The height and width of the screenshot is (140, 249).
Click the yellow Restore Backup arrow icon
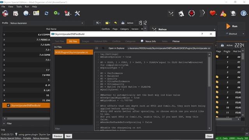(116, 23)
